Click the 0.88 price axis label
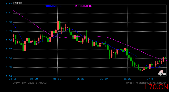This screenshot has width=169, height=92. [x=9, y=40]
